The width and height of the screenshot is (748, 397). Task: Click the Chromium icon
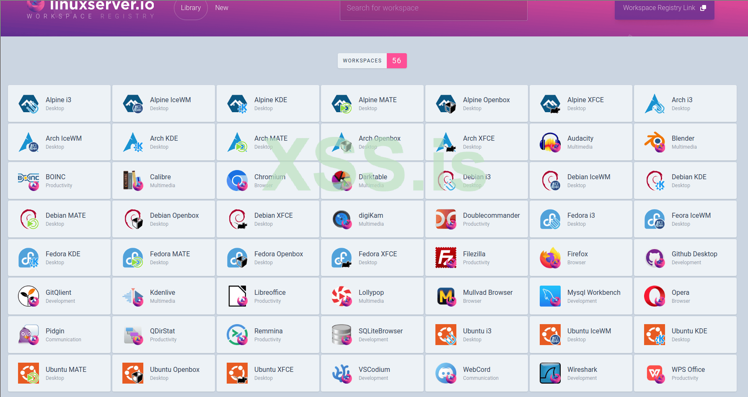(x=238, y=181)
